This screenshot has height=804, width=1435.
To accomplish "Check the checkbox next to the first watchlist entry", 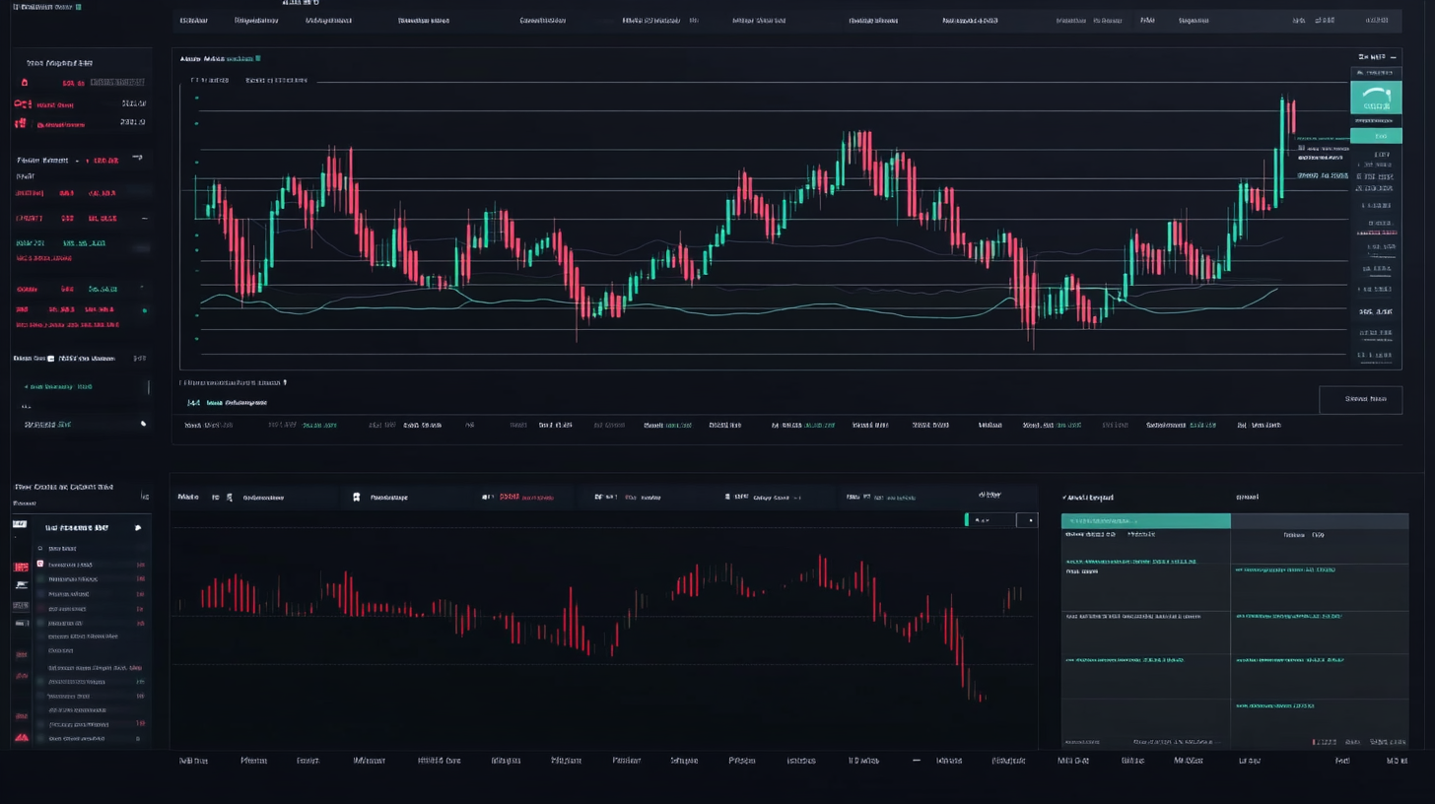I will (39, 565).
